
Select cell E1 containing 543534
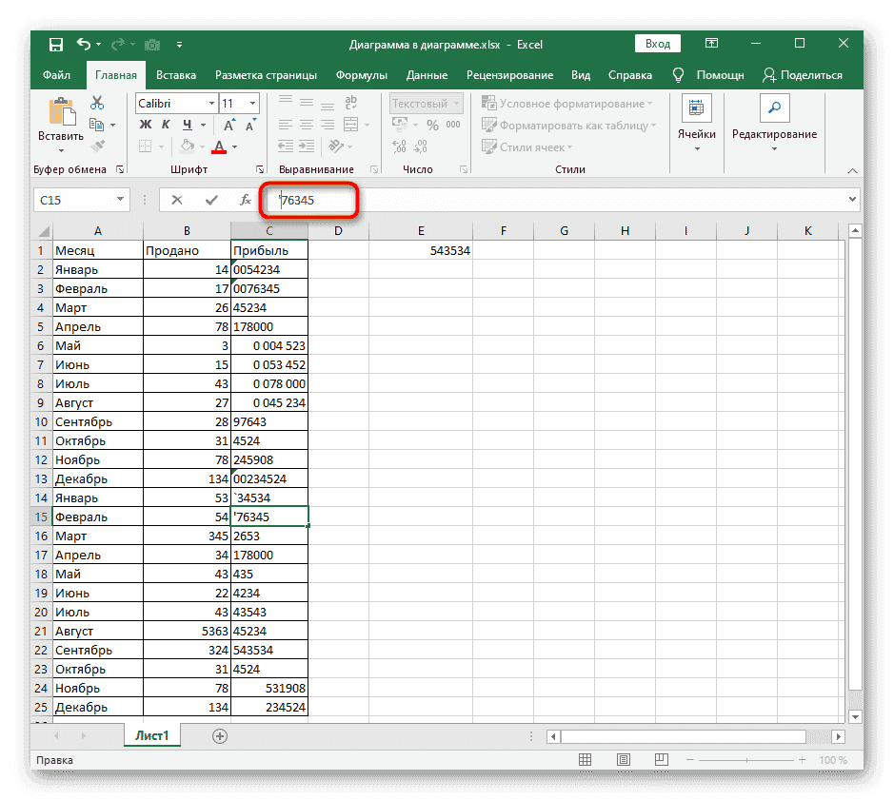click(x=421, y=250)
